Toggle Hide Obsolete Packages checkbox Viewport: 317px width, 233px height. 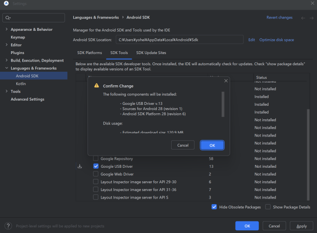(x=214, y=207)
